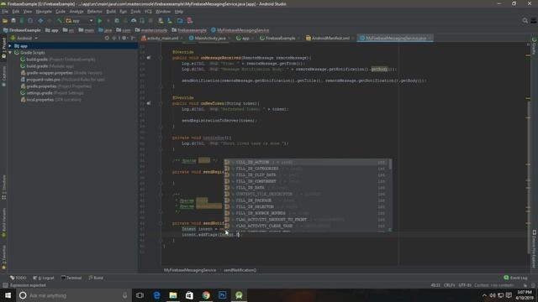Open Photoshop from taskbar
This screenshot has height=302, width=538.
[222, 295]
